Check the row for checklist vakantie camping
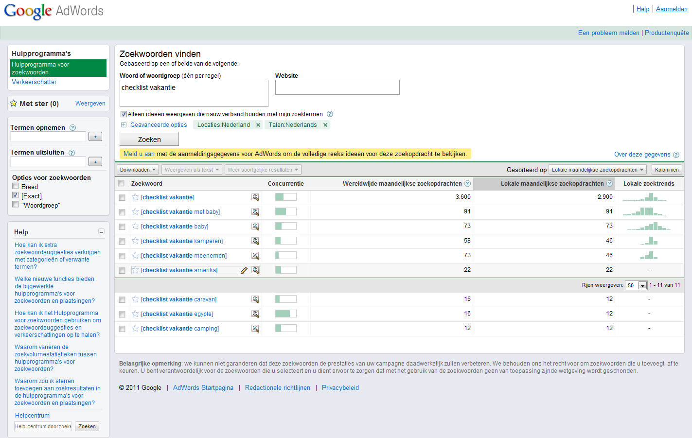This screenshot has width=692, height=438. 122,329
